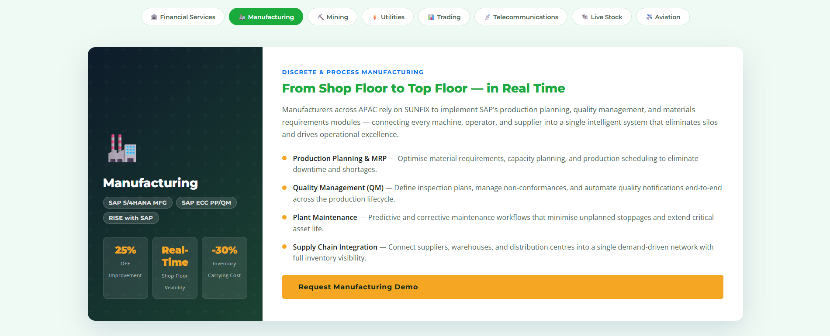This screenshot has height=336, width=830.
Task: Click the large factory emoji on dark panel
Action: [x=122, y=148]
